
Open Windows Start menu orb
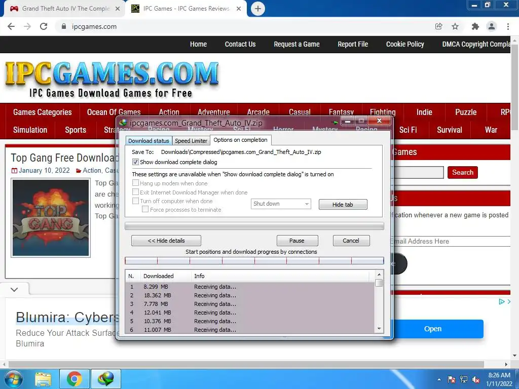tap(13, 379)
